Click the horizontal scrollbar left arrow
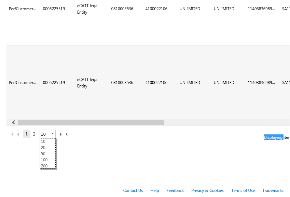 14,122
